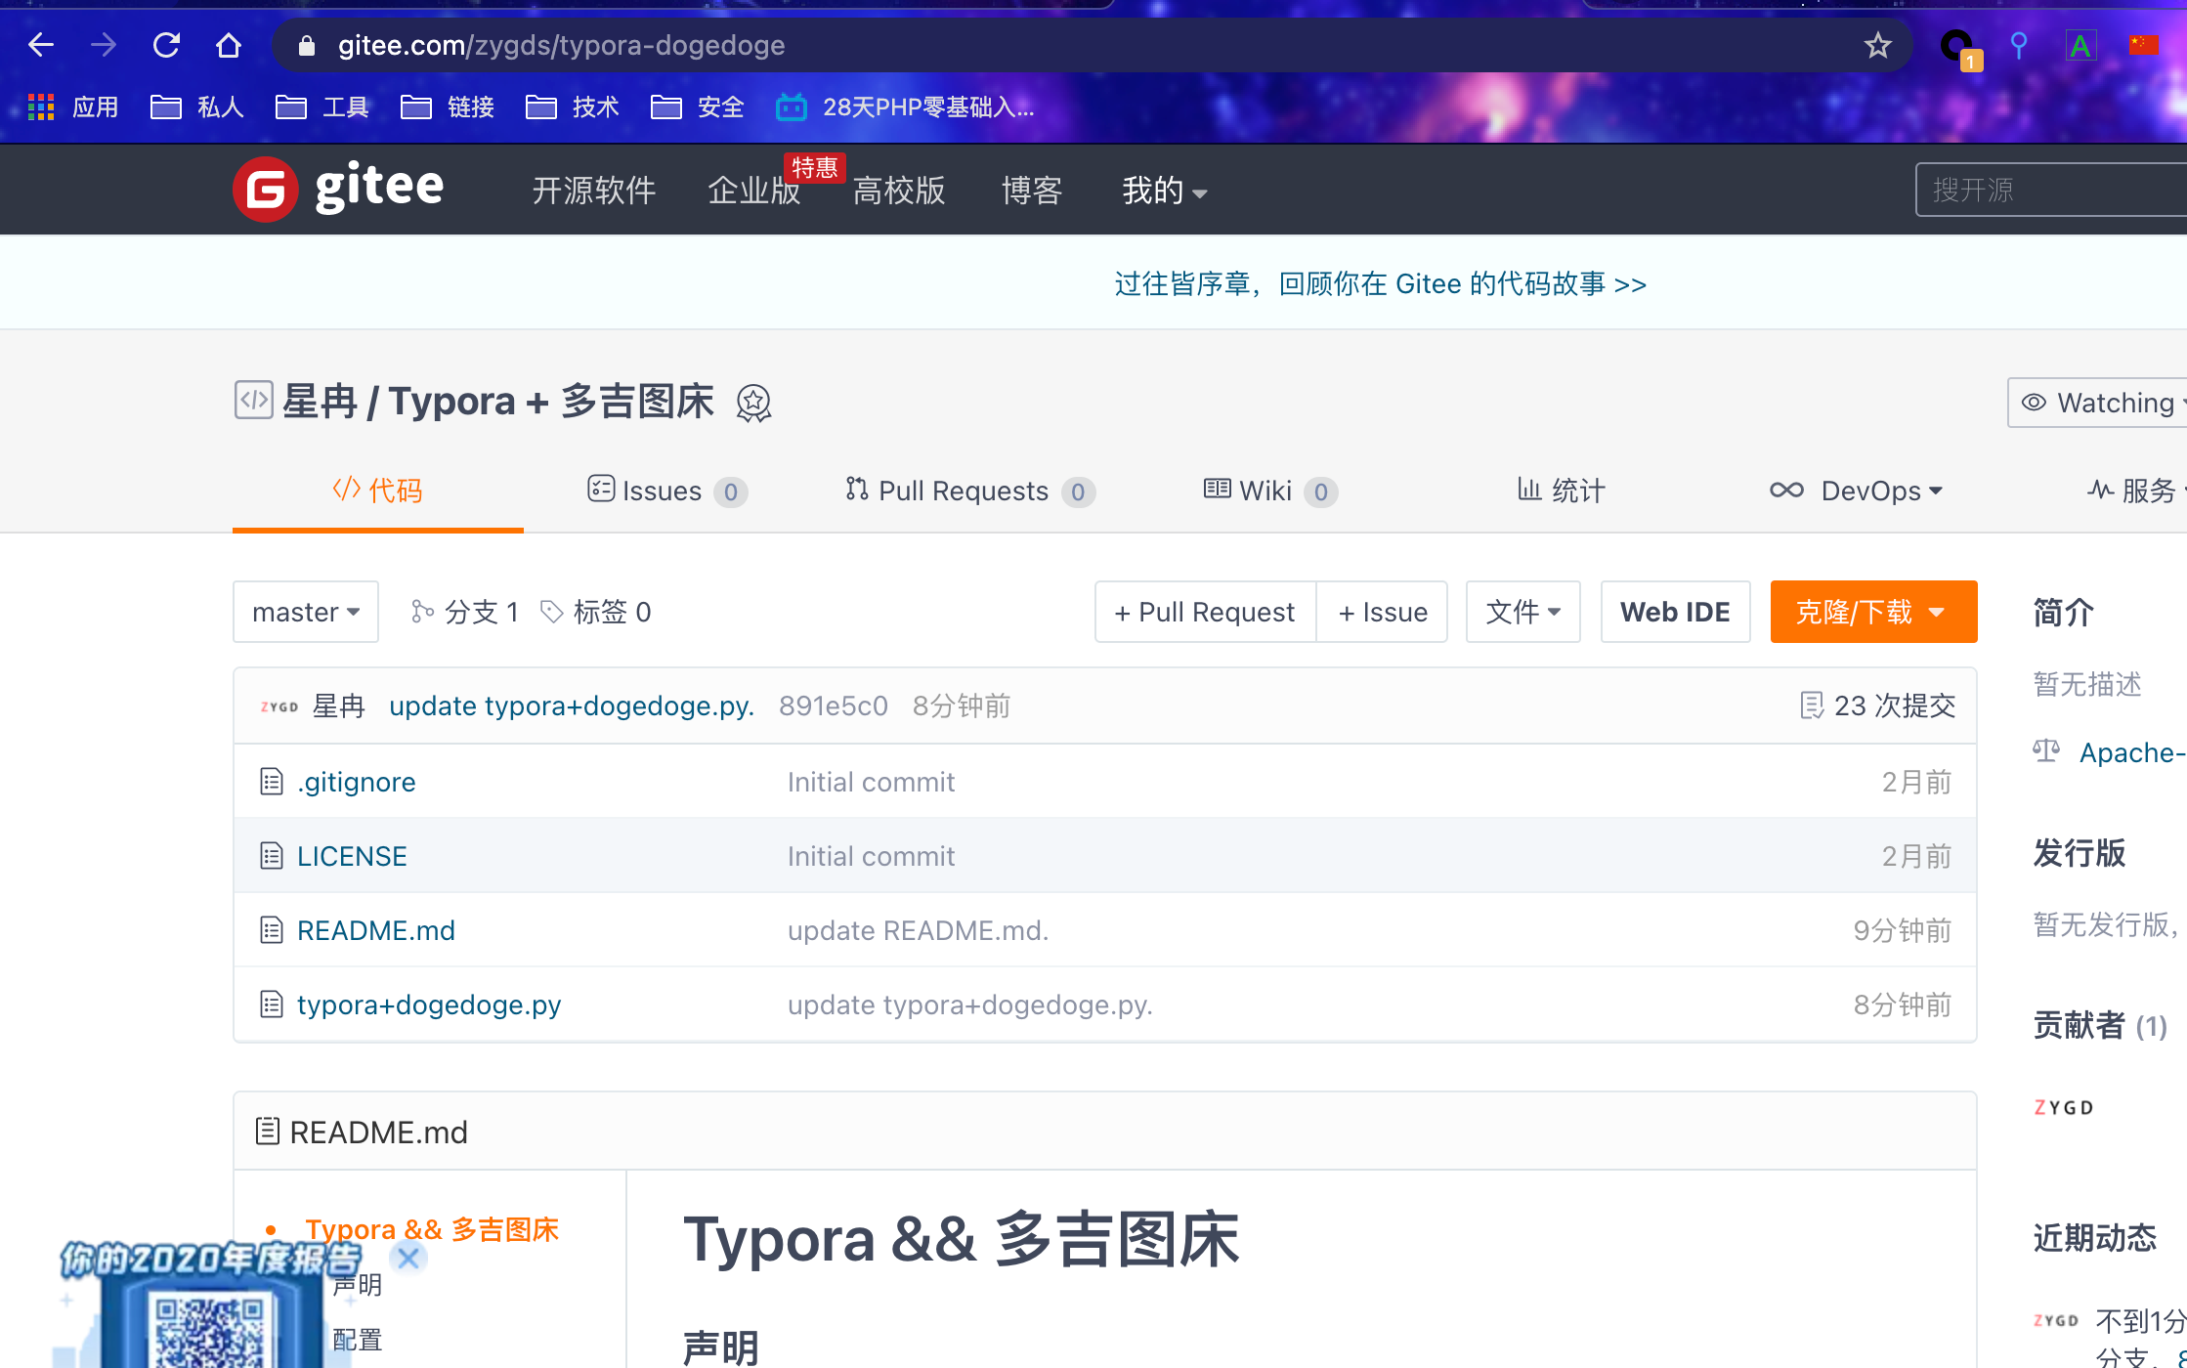
Task: Open the 23 commits history icon
Action: [1811, 705]
